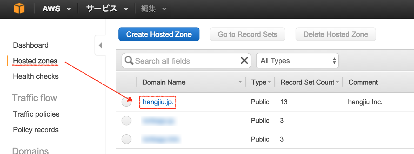This screenshot has height=154, width=414.
Task: Sort by Domain Name column arrow
Action: (x=240, y=82)
